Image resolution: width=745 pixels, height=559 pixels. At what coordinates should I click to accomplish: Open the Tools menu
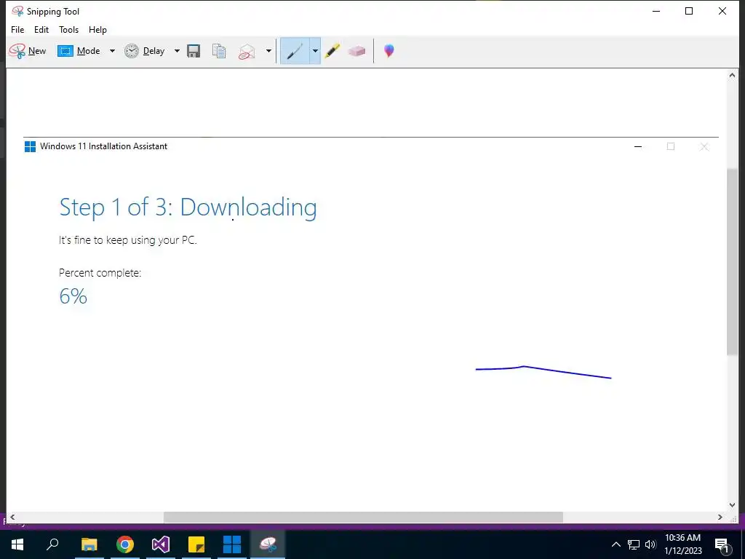pyautogui.click(x=69, y=29)
